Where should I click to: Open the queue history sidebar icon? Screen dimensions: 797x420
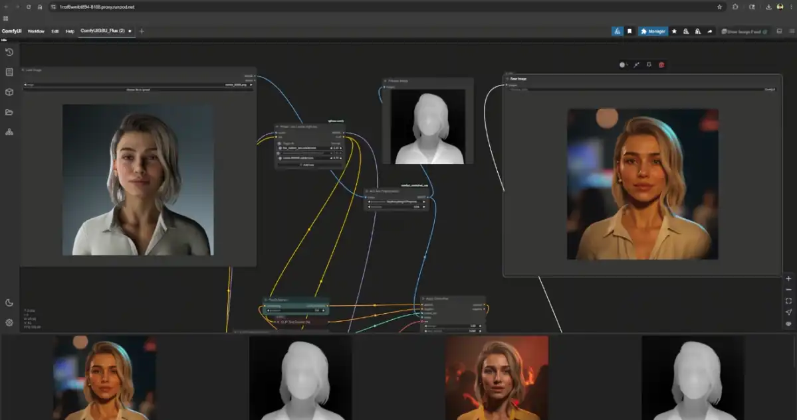click(x=9, y=52)
